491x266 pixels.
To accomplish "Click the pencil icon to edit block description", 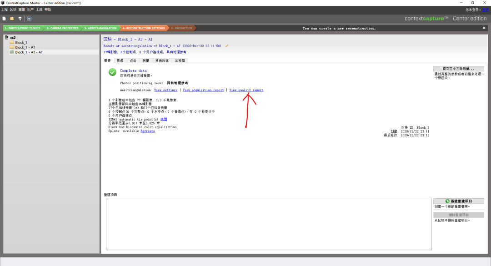I will 227,46.
